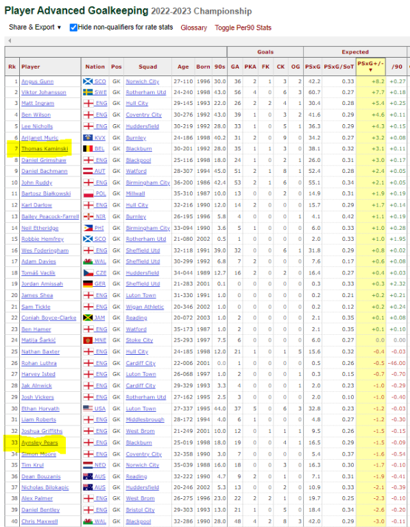Click the USA flag in Ethan Horvath's row
The height and width of the screenshot is (527, 410).
pos(88,408)
